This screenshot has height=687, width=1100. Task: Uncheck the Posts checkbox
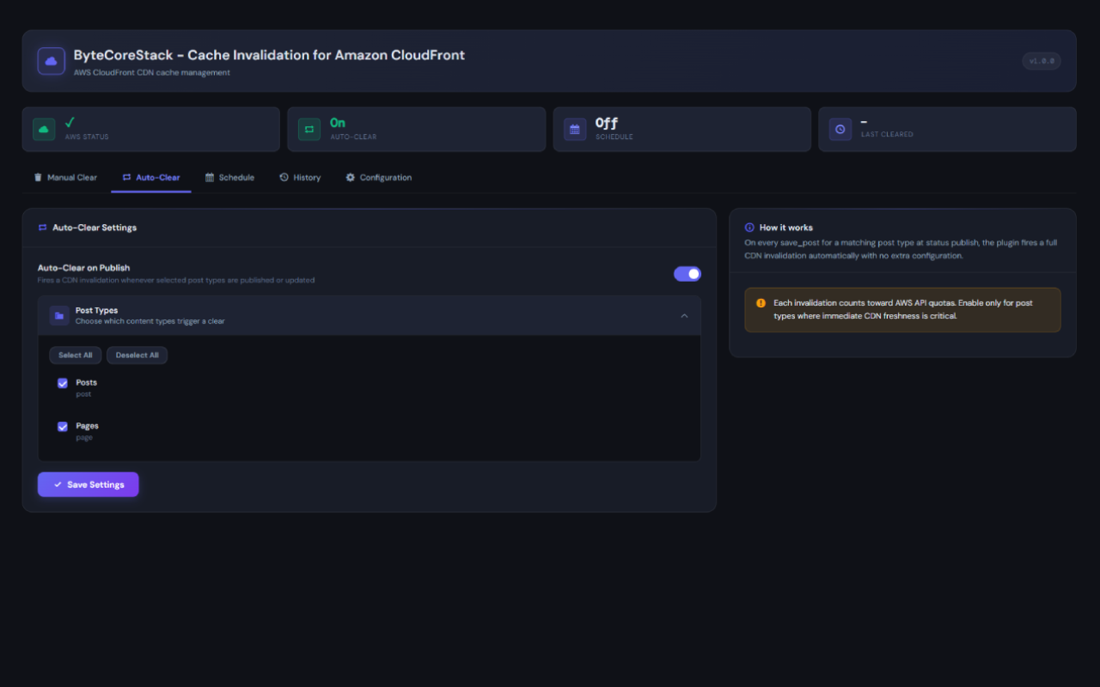point(63,383)
